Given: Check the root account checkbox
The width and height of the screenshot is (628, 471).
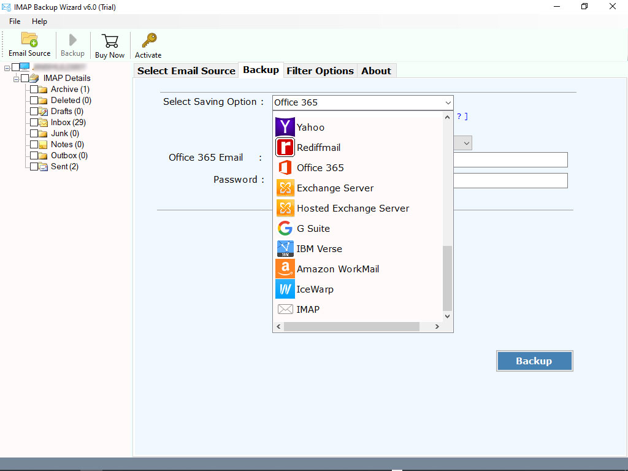Looking at the screenshot, I should click(x=15, y=67).
